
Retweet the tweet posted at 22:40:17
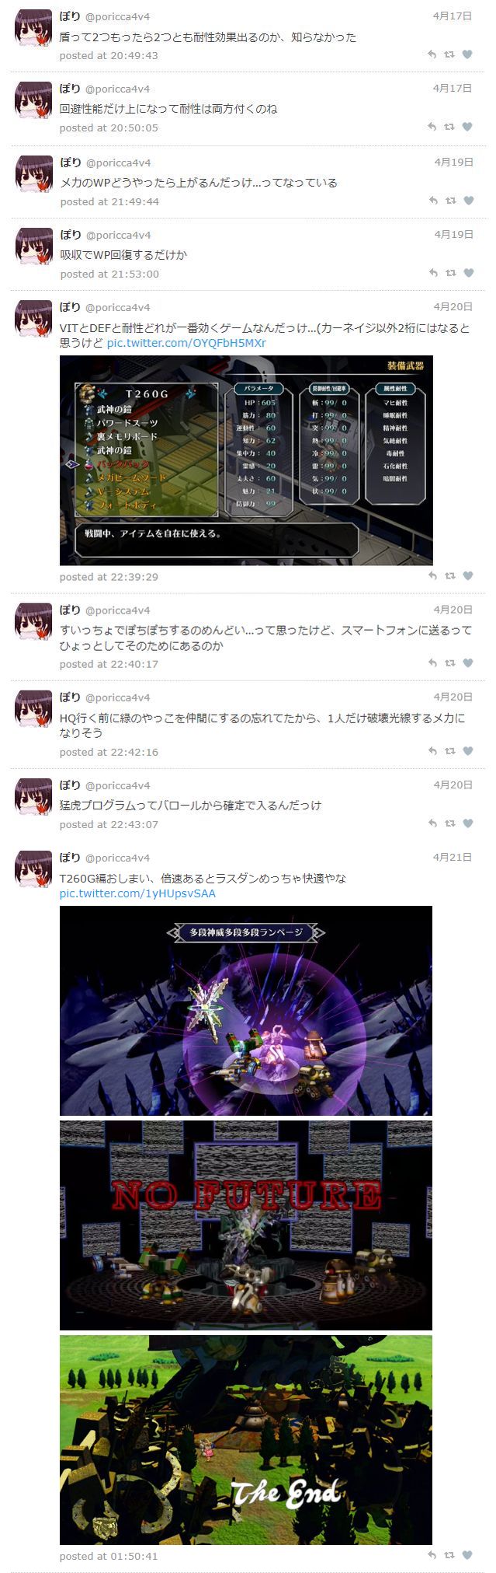click(449, 663)
